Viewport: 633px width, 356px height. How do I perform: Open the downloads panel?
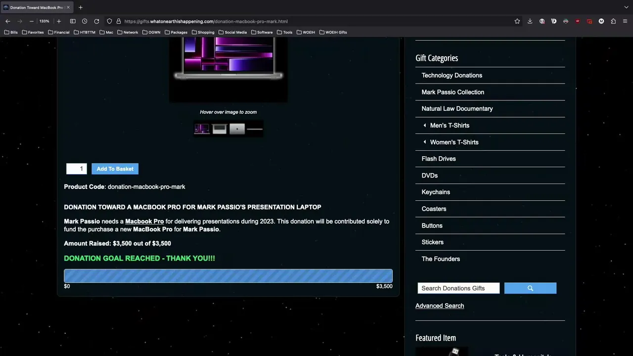(530, 21)
